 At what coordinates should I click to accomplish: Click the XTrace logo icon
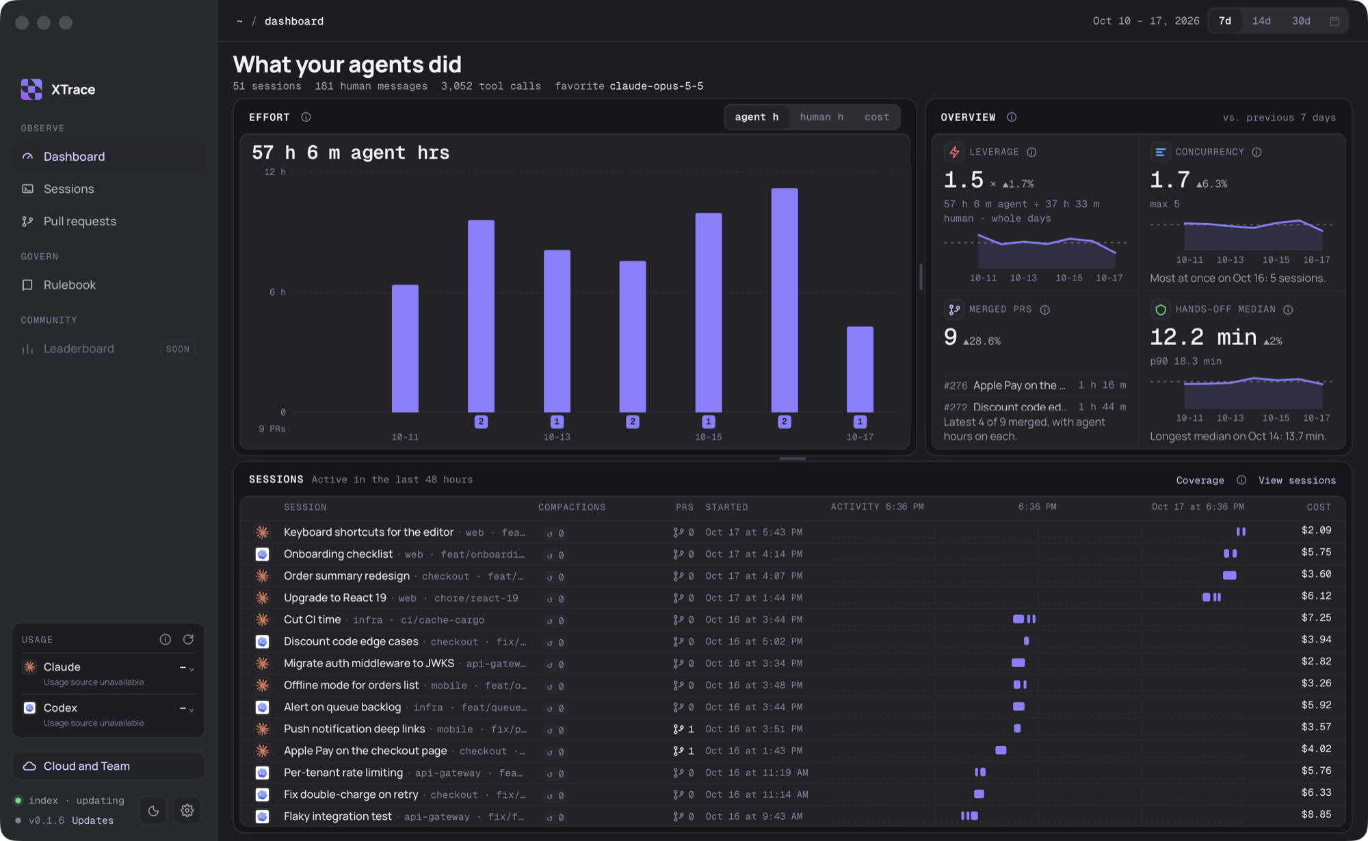pos(31,89)
